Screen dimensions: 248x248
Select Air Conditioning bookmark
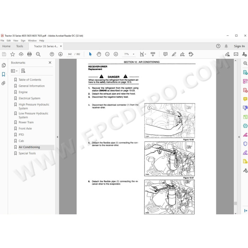pos(29,147)
